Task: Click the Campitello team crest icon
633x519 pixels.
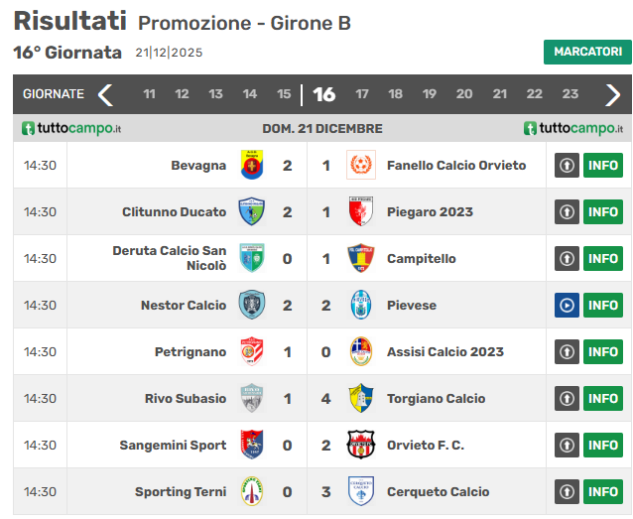Action: [x=361, y=258]
